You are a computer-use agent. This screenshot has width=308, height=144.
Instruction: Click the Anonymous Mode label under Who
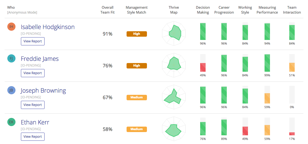coord(22,12)
